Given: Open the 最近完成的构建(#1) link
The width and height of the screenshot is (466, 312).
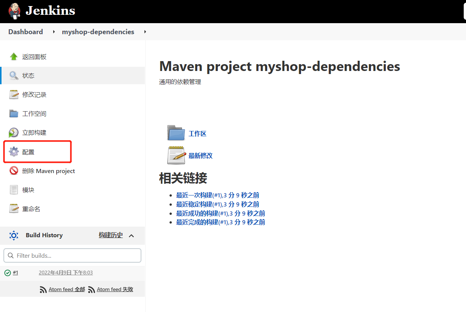Looking at the screenshot, I should (x=220, y=222).
